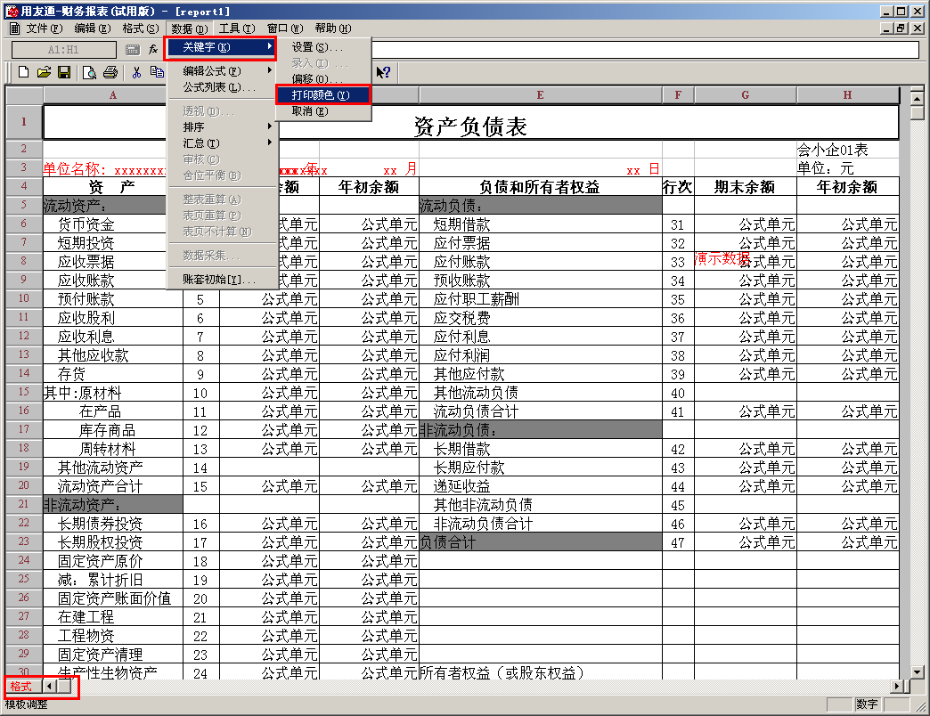Image resolution: width=930 pixels, height=716 pixels.
Task: Click the 流动负债合计 cell
Action: pos(541,411)
